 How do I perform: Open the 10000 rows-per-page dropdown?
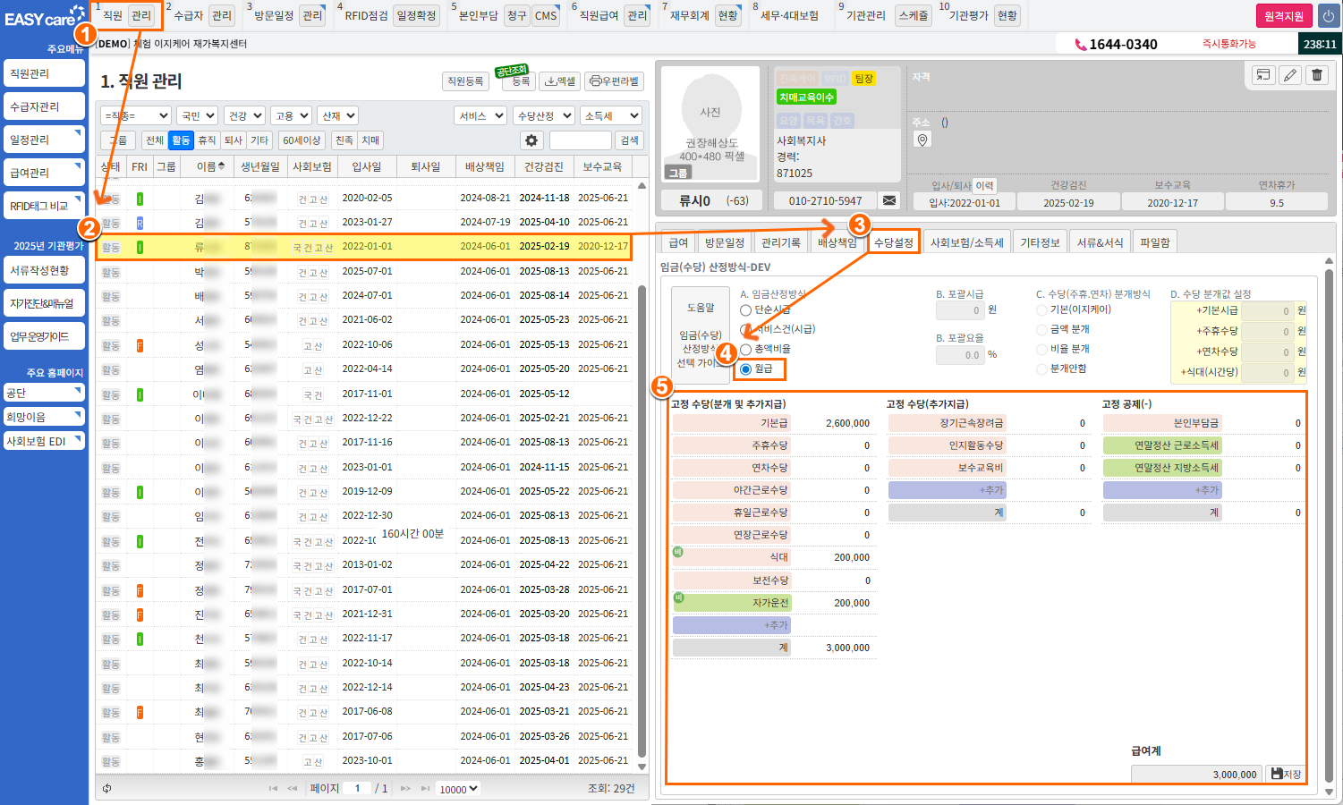pyautogui.click(x=458, y=789)
